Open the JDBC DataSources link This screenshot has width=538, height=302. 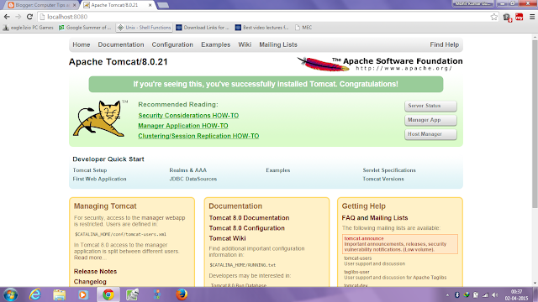[x=193, y=179]
